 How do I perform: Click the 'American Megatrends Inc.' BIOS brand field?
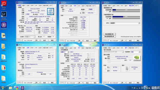[40, 64]
